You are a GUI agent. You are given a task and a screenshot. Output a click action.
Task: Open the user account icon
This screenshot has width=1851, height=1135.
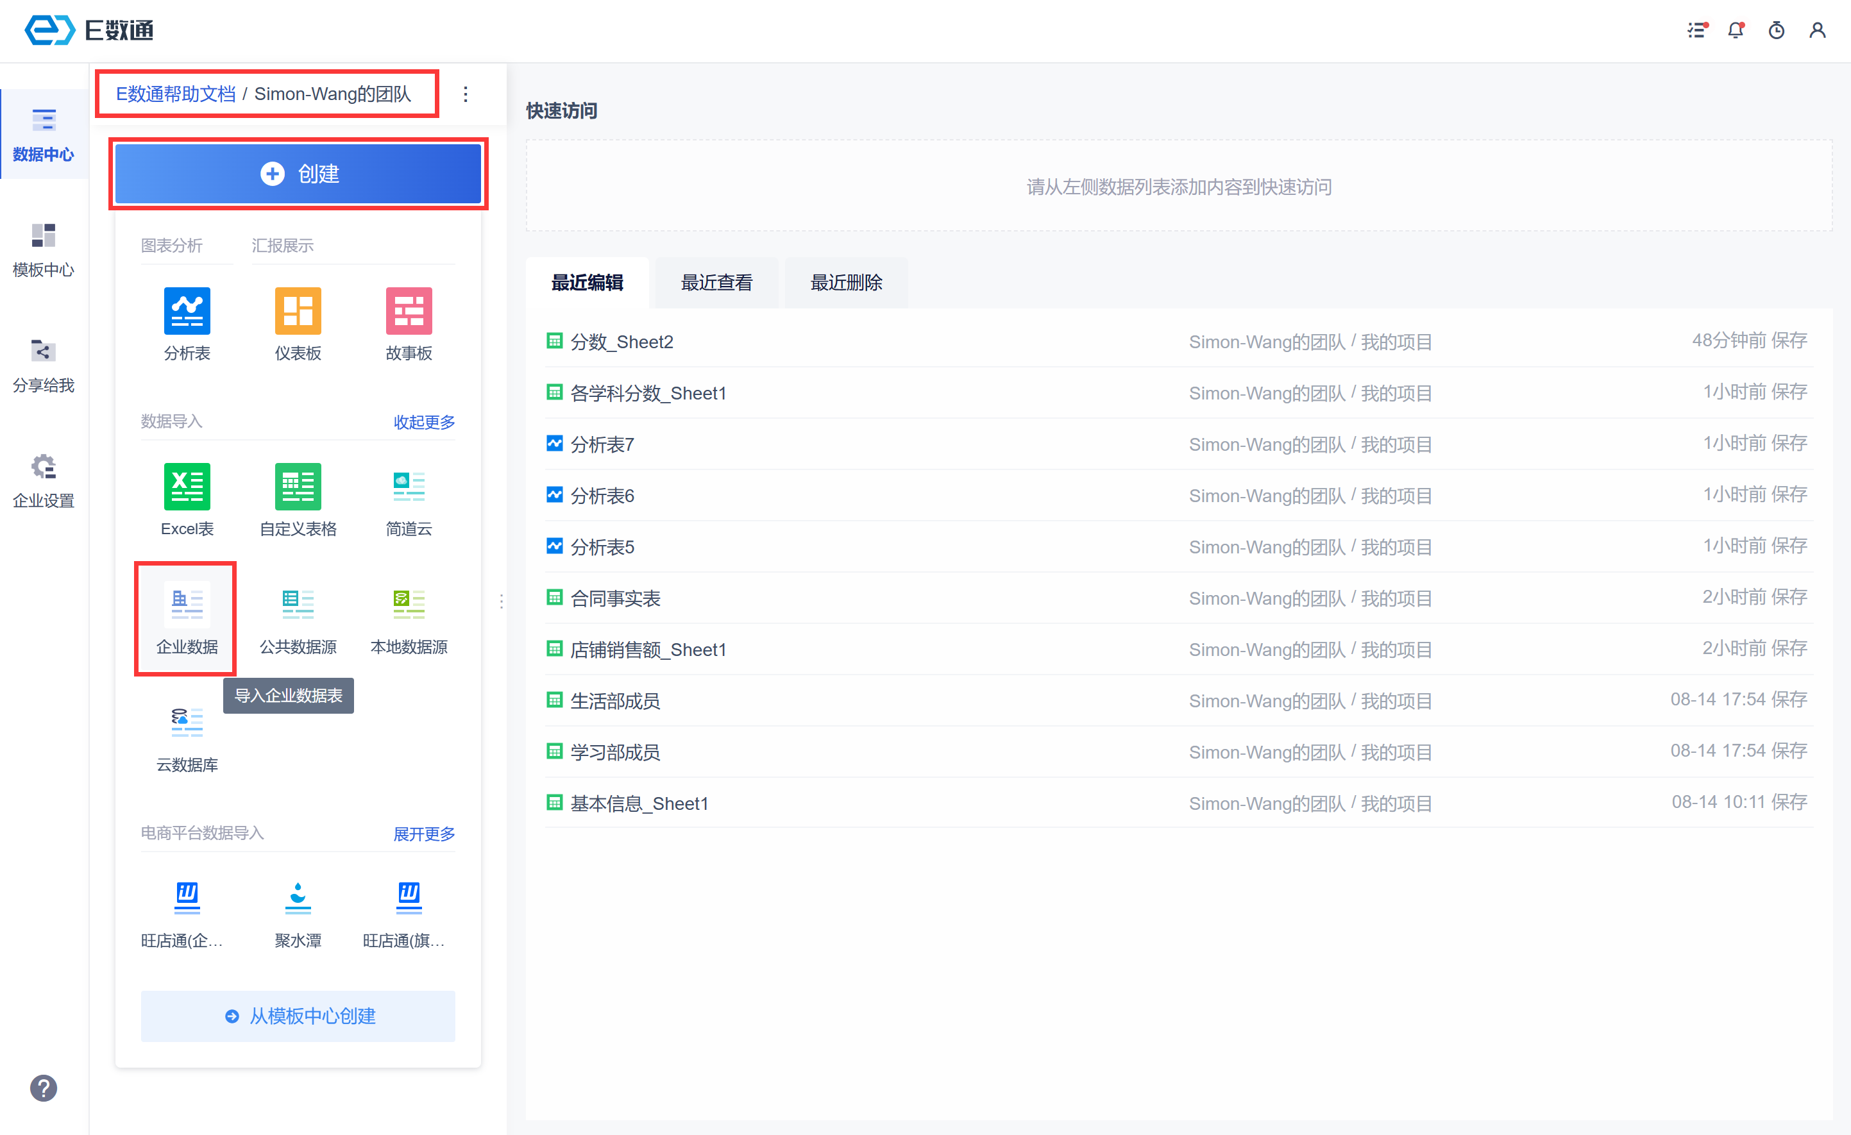pos(1817,30)
